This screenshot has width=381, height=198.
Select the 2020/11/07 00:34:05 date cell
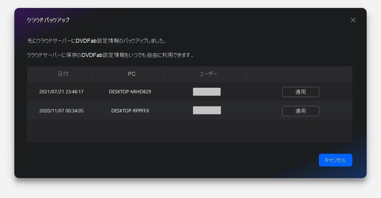tap(61, 111)
